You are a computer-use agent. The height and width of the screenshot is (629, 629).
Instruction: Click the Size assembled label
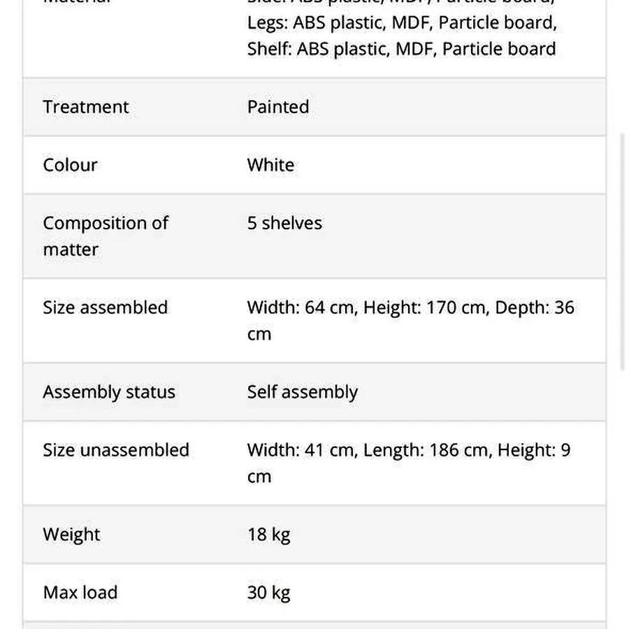105,308
